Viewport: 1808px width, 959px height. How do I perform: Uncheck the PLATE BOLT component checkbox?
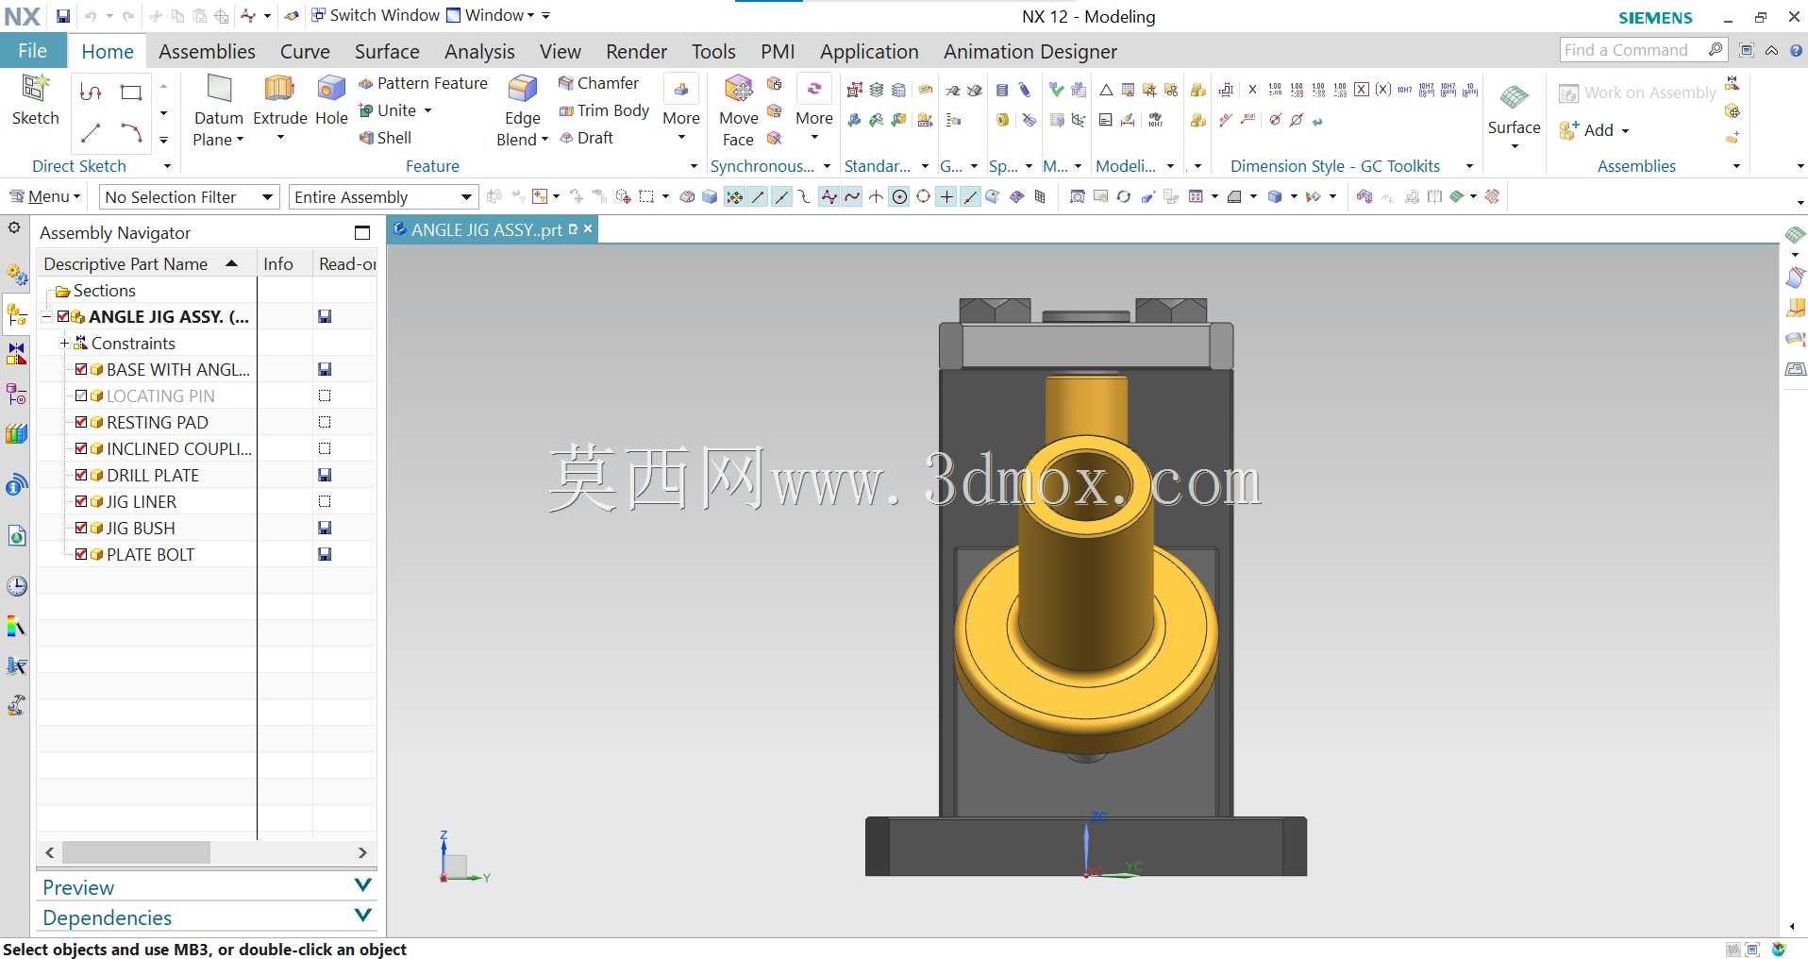point(81,554)
